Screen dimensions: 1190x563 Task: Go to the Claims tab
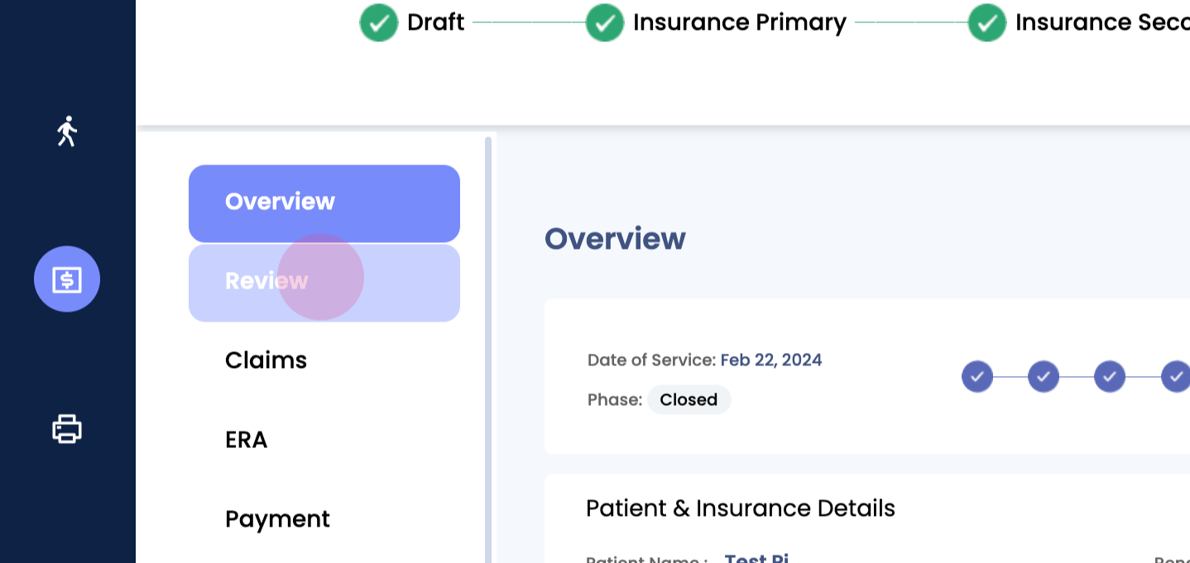point(266,360)
